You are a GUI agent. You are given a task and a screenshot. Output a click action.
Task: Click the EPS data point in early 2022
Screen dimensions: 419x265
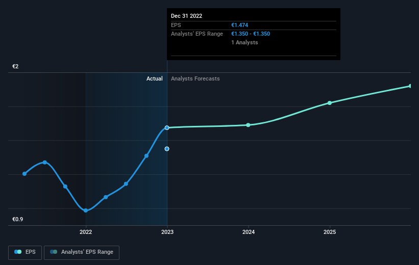(106, 197)
